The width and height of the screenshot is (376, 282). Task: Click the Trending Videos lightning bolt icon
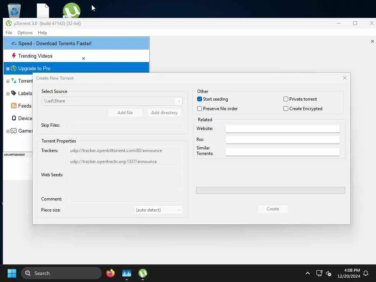(14, 56)
